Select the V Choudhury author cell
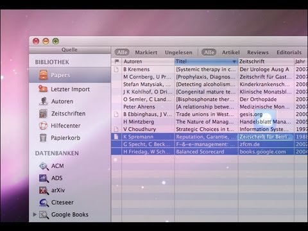The height and width of the screenshot is (231, 308). click(x=148, y=129)
